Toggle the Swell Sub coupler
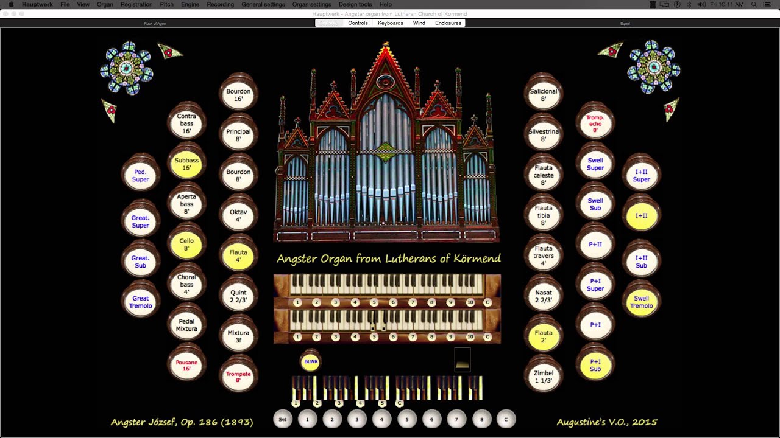780x438 pixels. [x=595, y=203]
